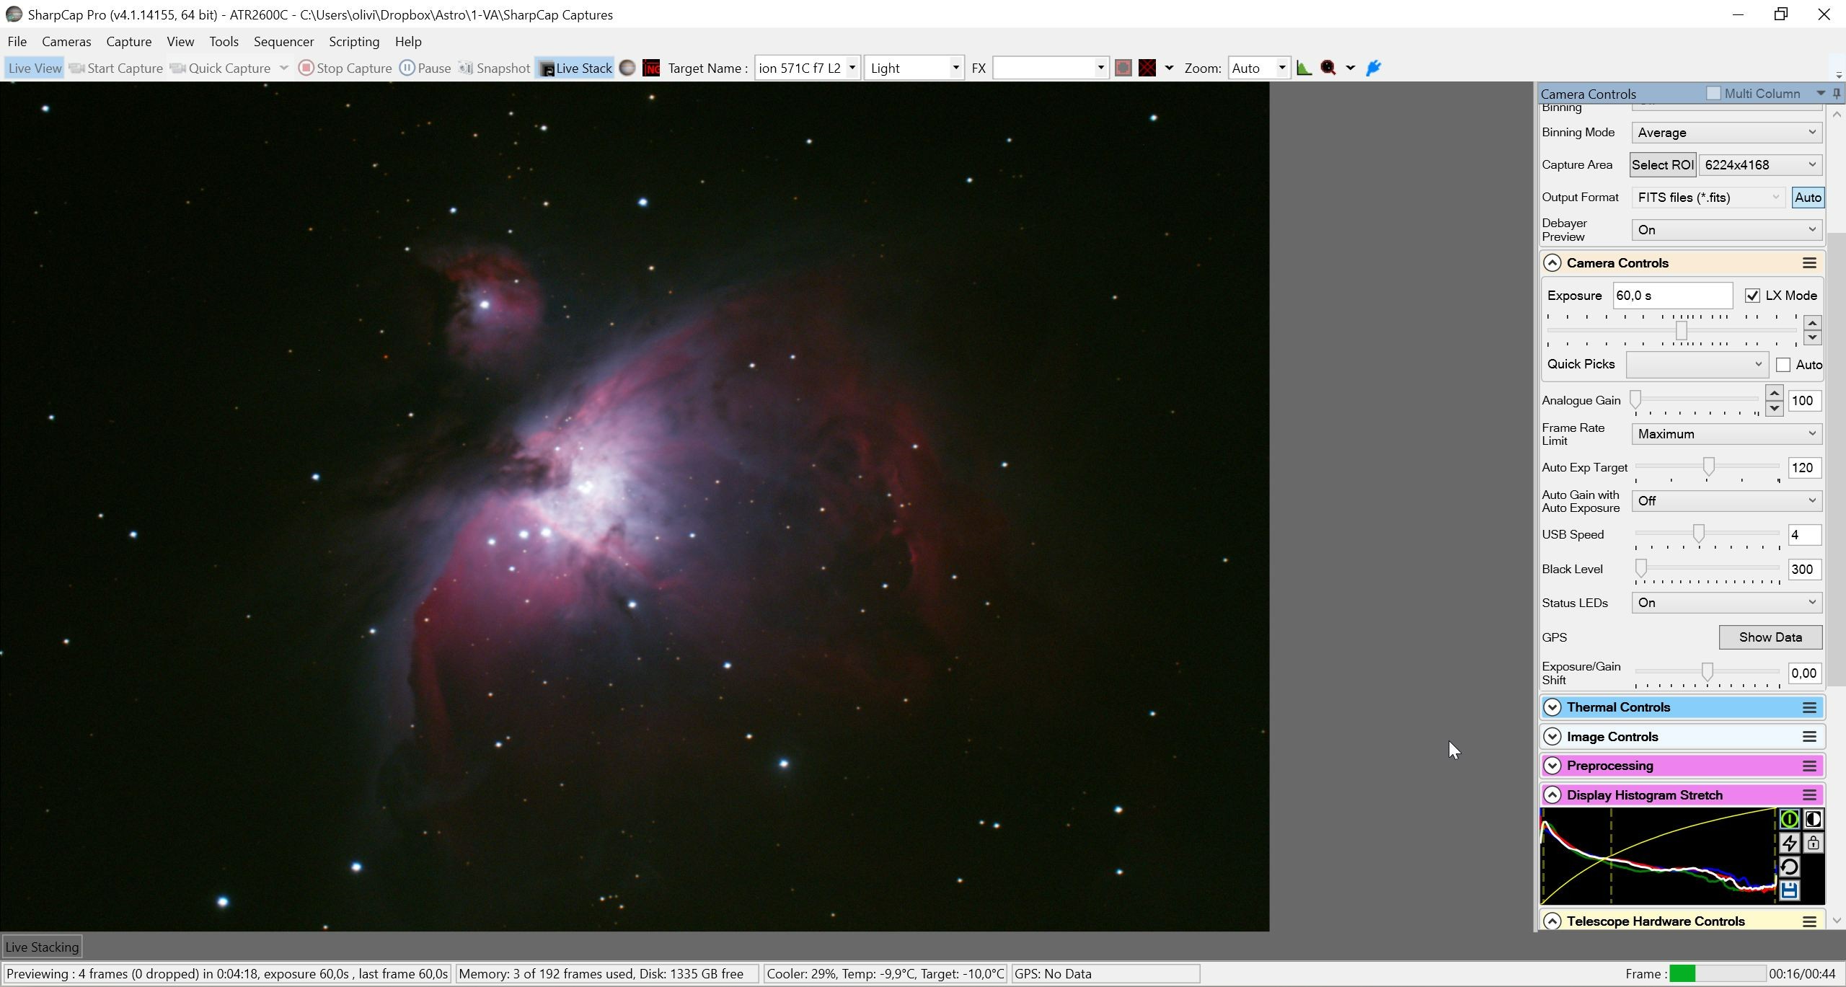
Task: Open the Sequencer menu
Action: coord(283,41)
